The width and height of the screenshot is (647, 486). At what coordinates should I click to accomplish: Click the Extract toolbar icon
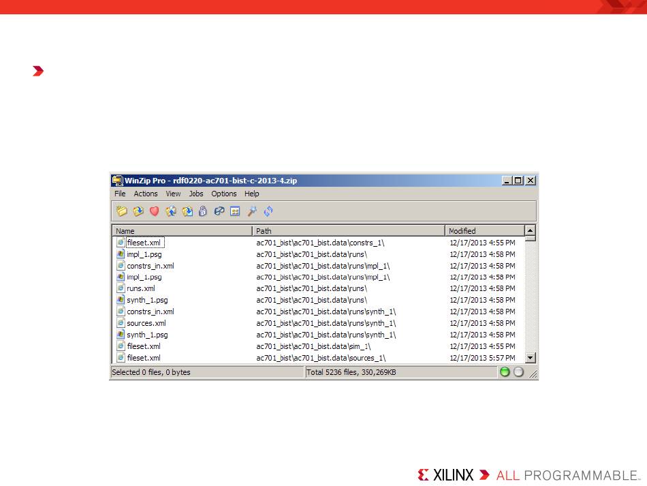(x=187, y=211)
